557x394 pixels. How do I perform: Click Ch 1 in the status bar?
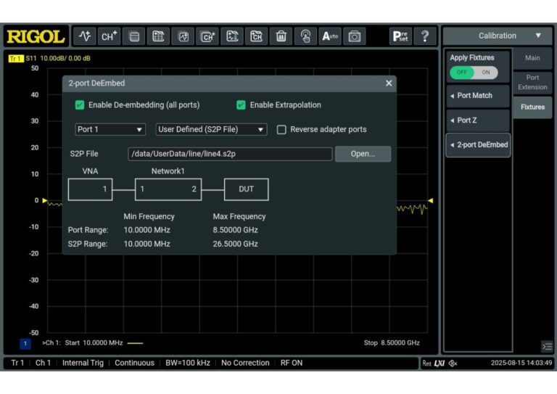43,363
